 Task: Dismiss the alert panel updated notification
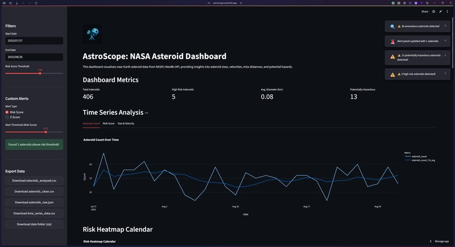pos(445,40)
